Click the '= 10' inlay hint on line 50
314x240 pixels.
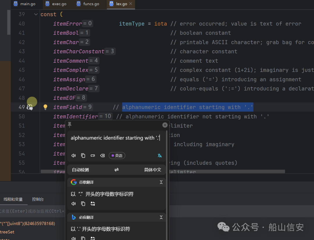click(x=106, y=116)
